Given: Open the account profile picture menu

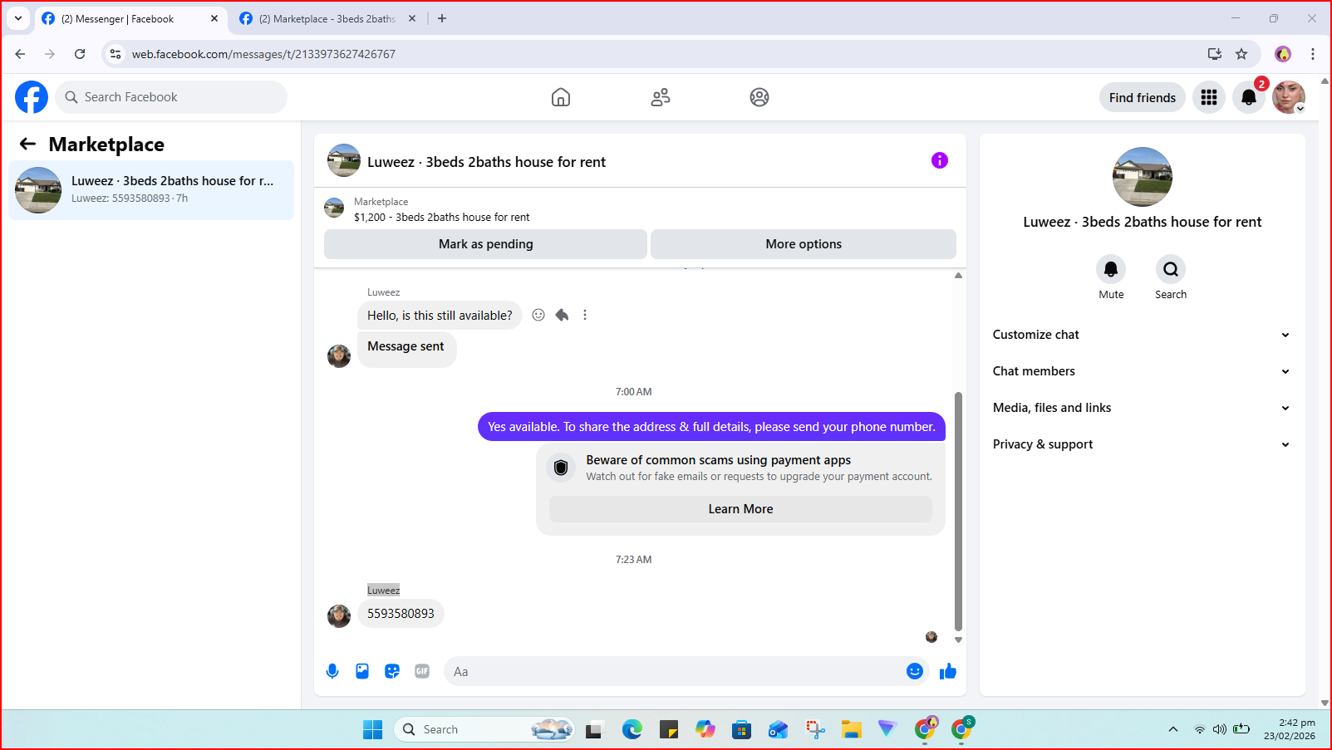Looking at the screenshot, I should click(1289, 97).
